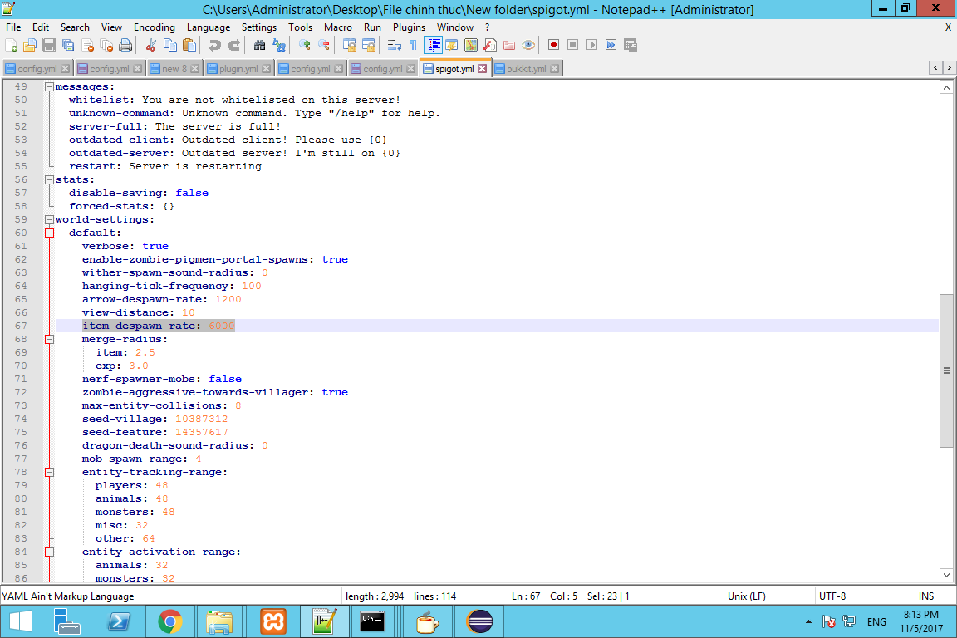The height and width of the screenshot is (638, 957).
Task: Start macro recording with the red record icon
Action: (553, 45)
